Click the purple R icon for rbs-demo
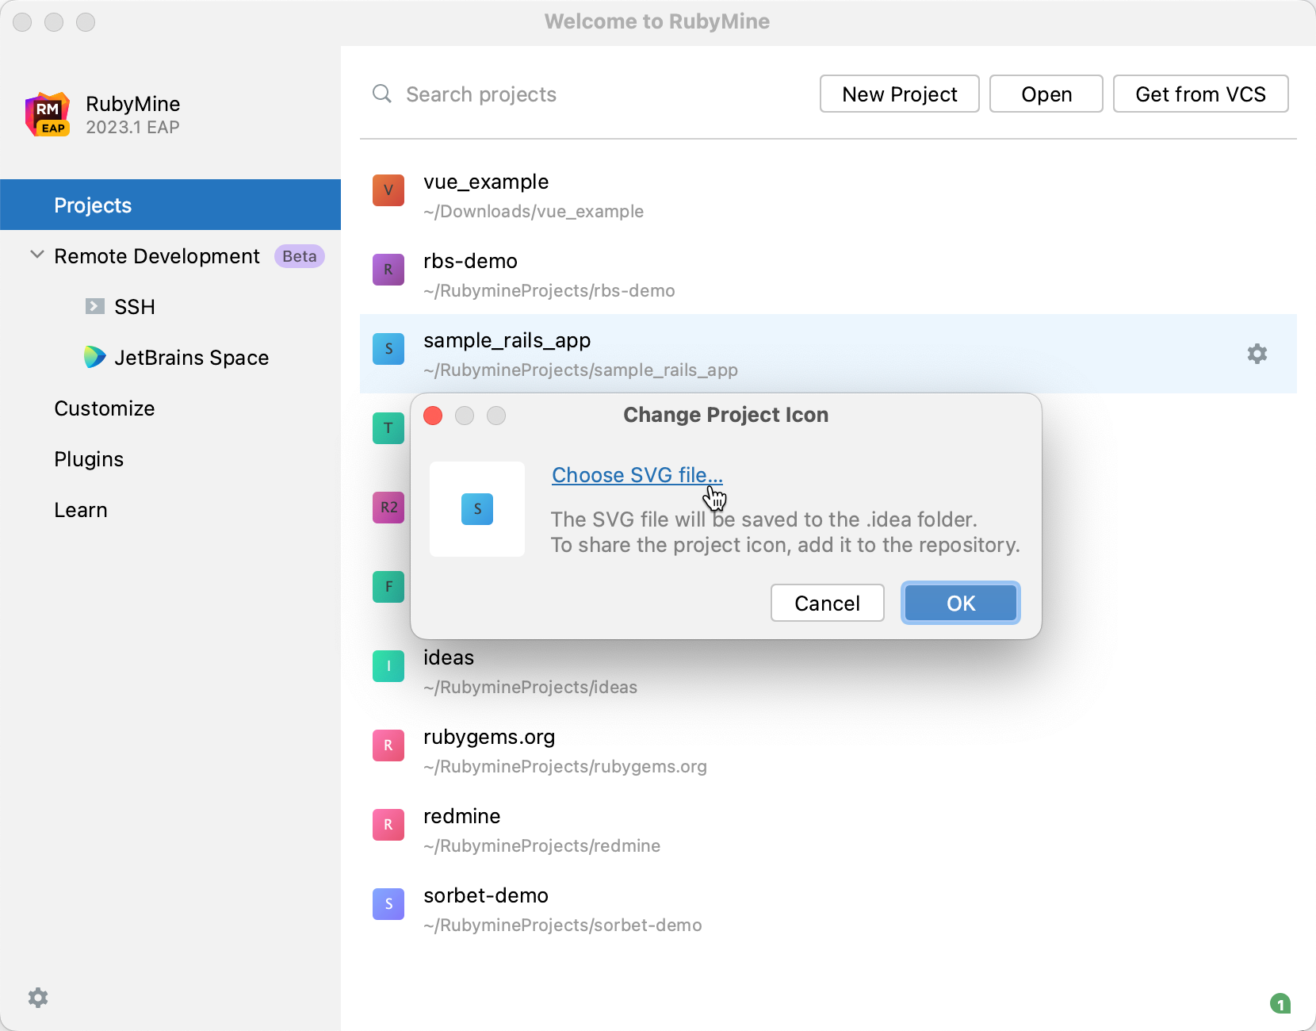Image resolution: width=1316 pixels, height=1031 pixels. pyautogui.click(x=388, y=270)
